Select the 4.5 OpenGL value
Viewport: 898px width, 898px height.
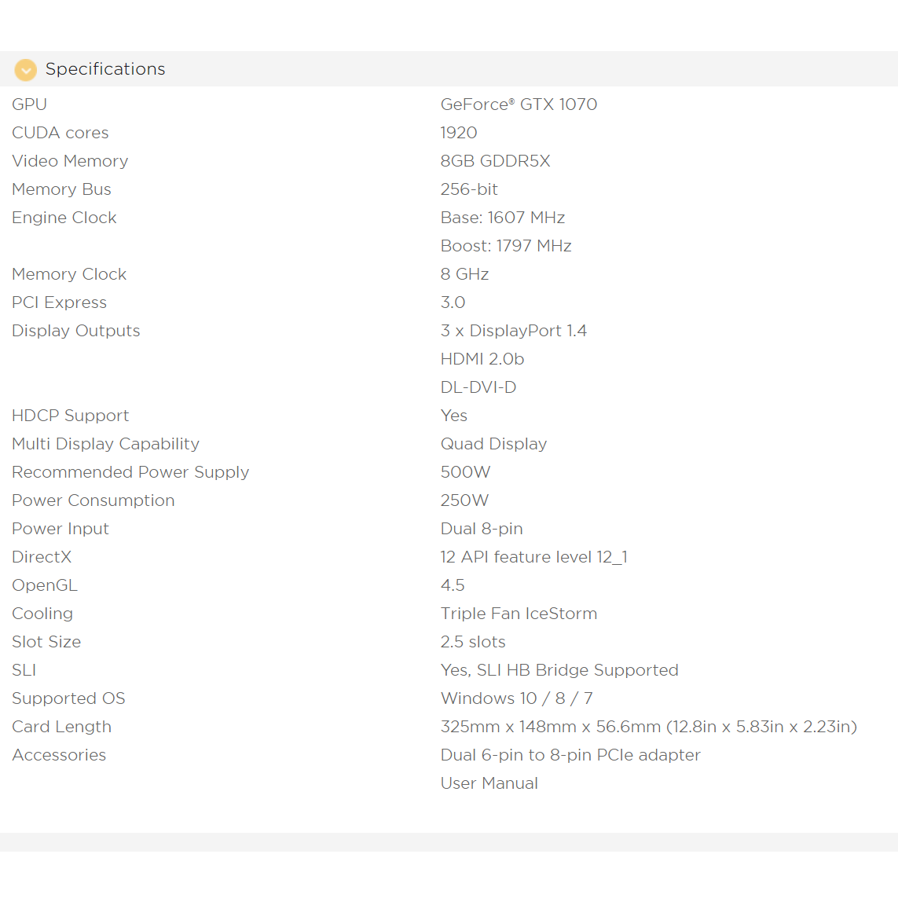click(x=453, y=585)
